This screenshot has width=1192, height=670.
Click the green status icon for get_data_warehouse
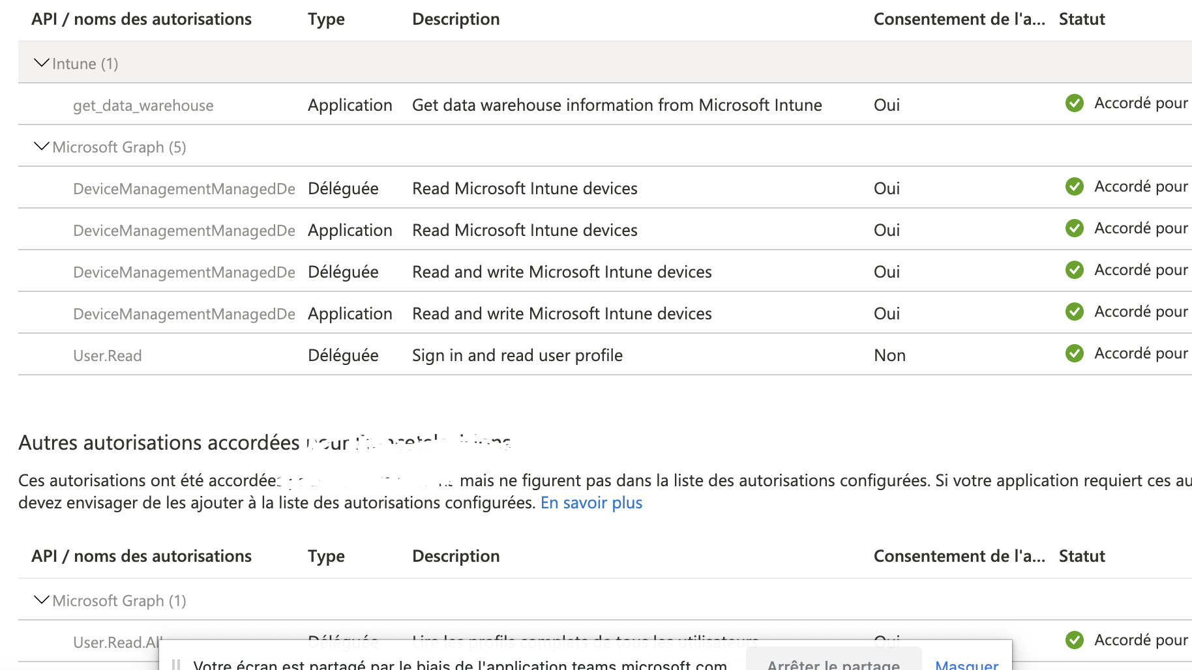(x=1074, y=103)
